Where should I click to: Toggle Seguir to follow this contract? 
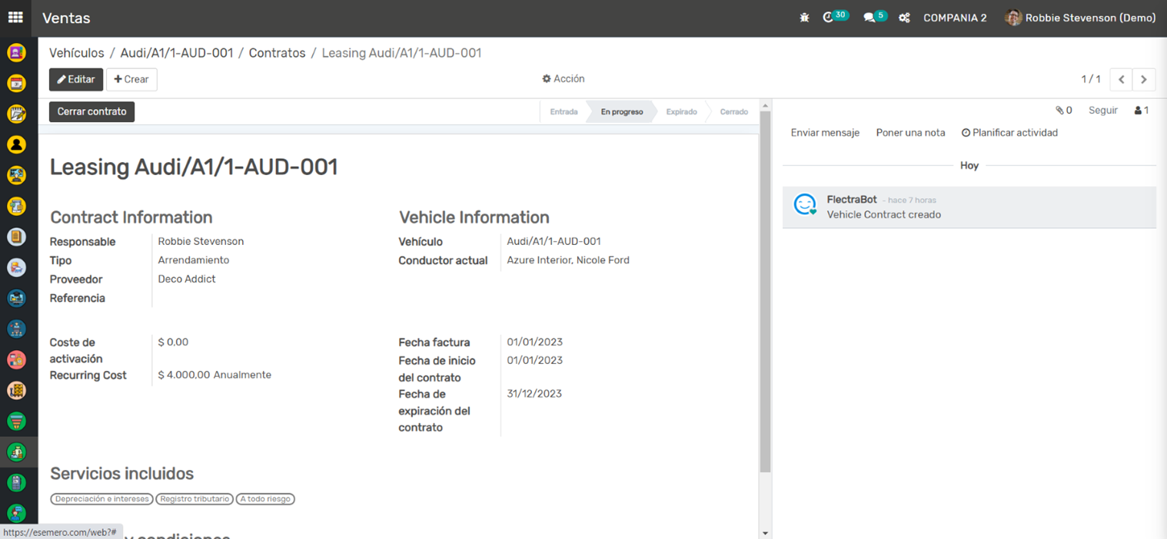pyautogui.click(x=1102, y=111)
